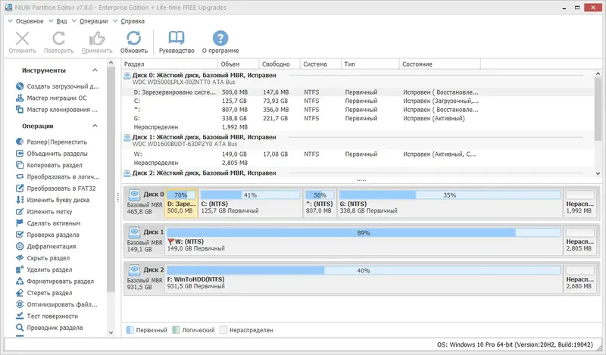Viewport: 606px width, 355px height.
Task: Sort by the Система column header
Action: pos(320,64)
